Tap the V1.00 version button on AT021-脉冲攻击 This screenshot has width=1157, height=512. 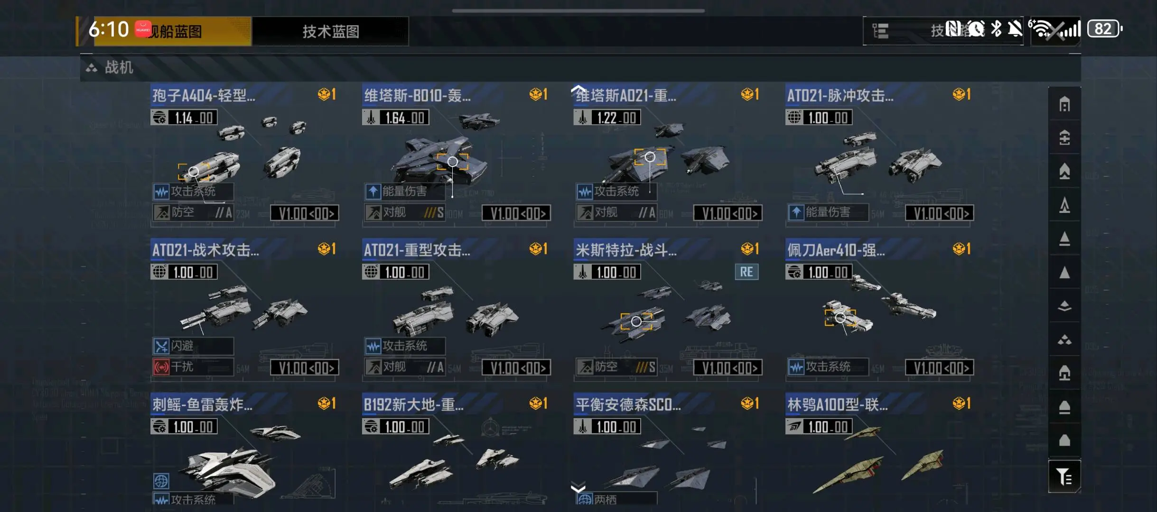pos(939,213)
